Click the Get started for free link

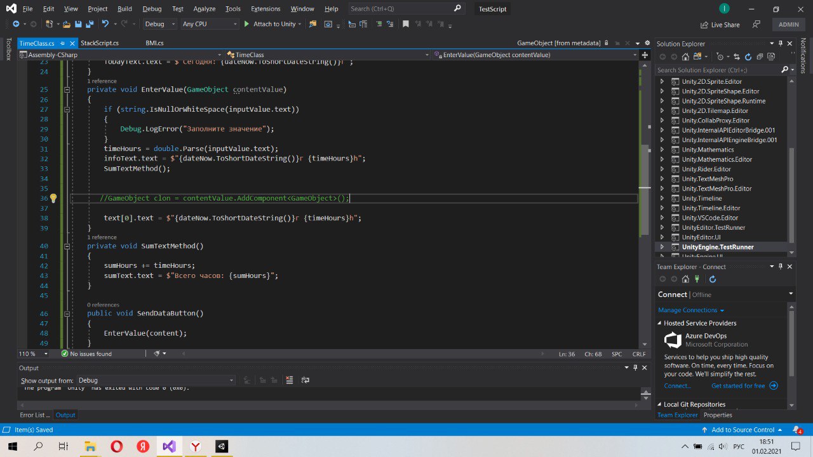pos(738,386)
